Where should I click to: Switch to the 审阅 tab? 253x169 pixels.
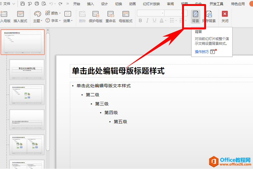point(170,4)
